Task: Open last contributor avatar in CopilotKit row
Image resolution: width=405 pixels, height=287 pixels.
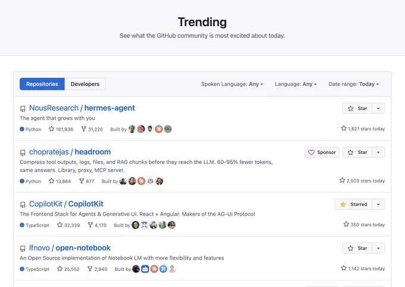Action: 172,225
